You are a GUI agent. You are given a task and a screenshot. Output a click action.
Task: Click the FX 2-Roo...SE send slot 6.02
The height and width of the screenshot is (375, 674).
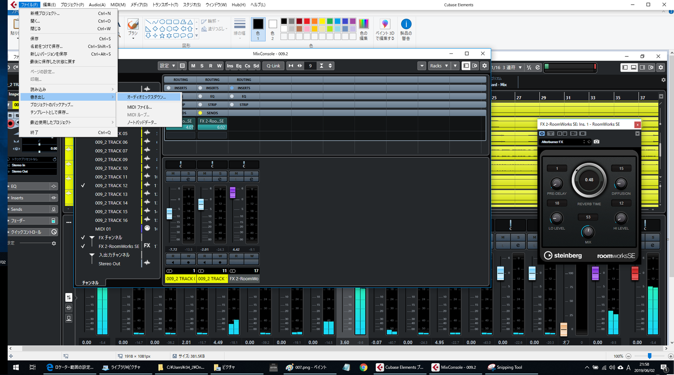[212, 124]
